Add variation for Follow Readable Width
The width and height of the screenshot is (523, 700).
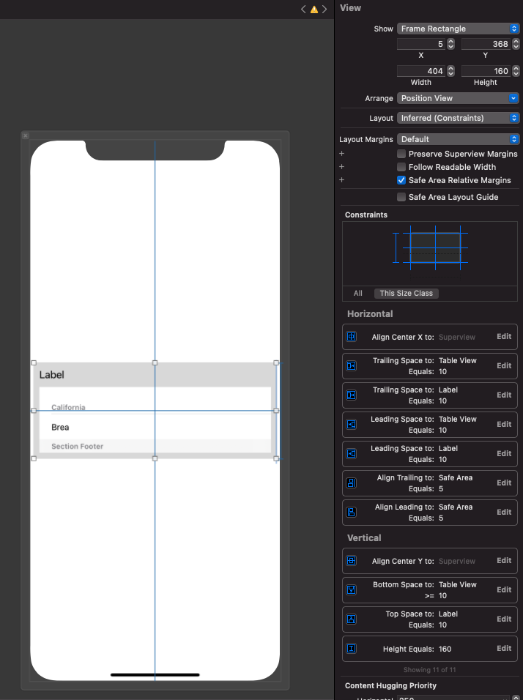[341, 166]
